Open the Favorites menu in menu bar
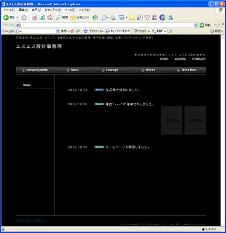Image resolution: width=226 pixels, height=233 pixels. pos(53,10)
